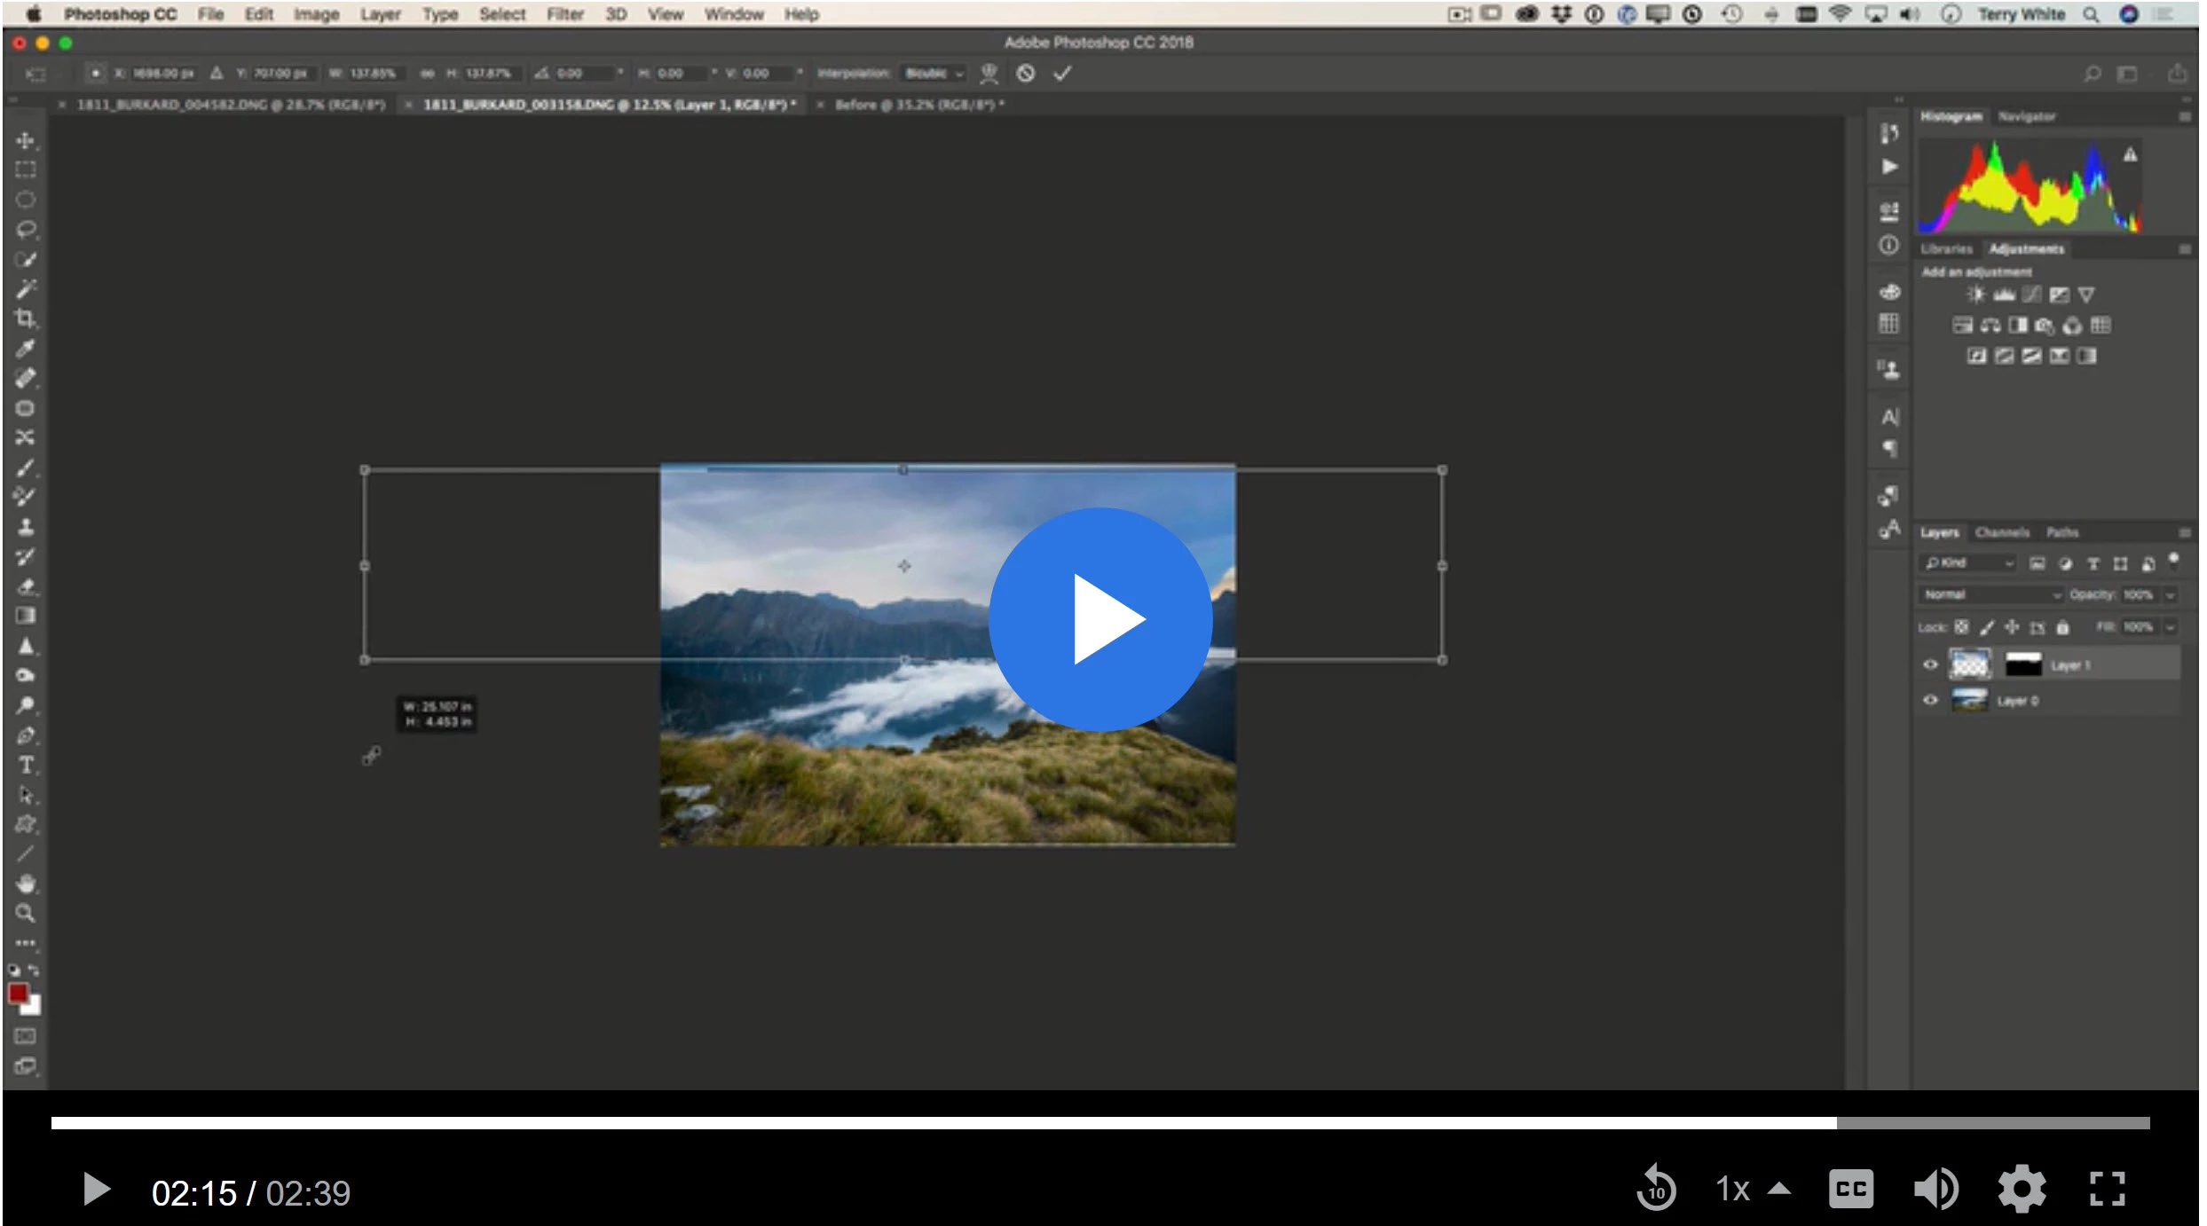Screen dimensions: 2207x1226
Task: Select the Lasso tool
Action: click(x=26, y=229)
